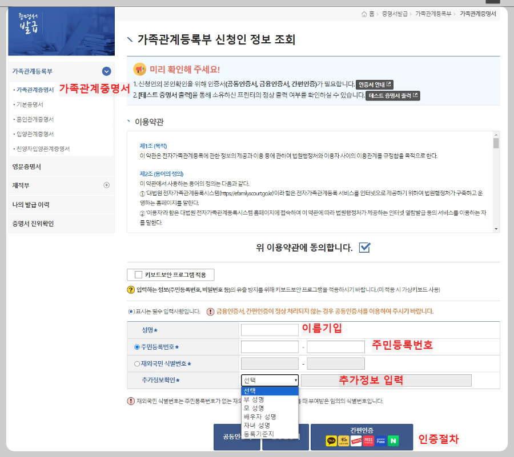This screenshot has width=514, height=457.
Task: Click 증명서 발급 banner image
Action: coord(61,31)
